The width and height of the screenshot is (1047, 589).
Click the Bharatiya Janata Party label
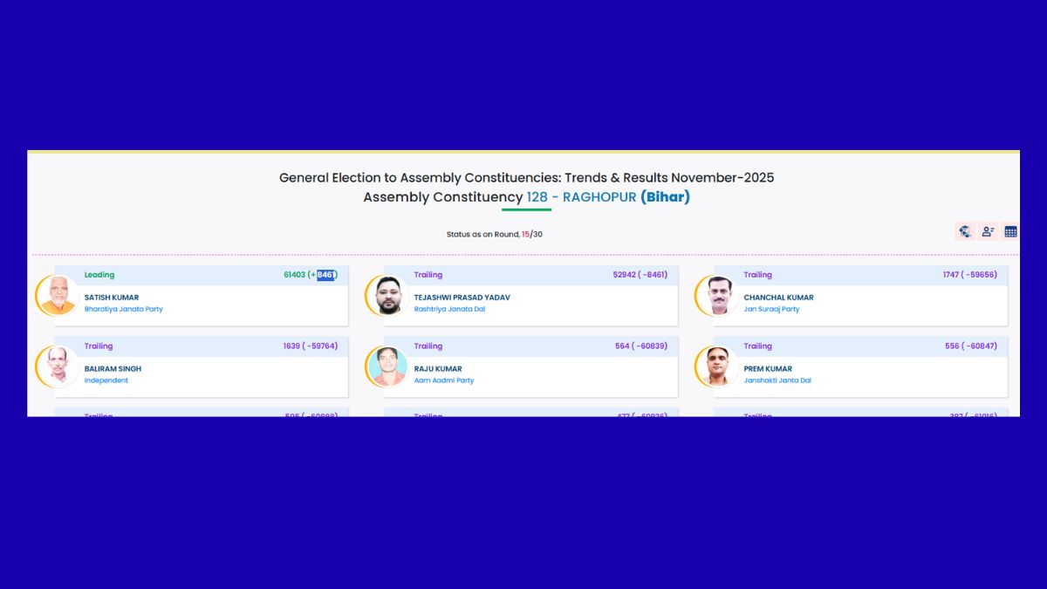click(x=123, y=309)
